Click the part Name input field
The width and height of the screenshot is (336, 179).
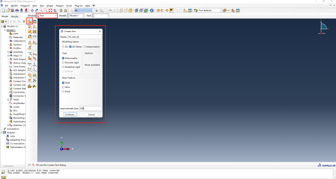coord(85,37)
